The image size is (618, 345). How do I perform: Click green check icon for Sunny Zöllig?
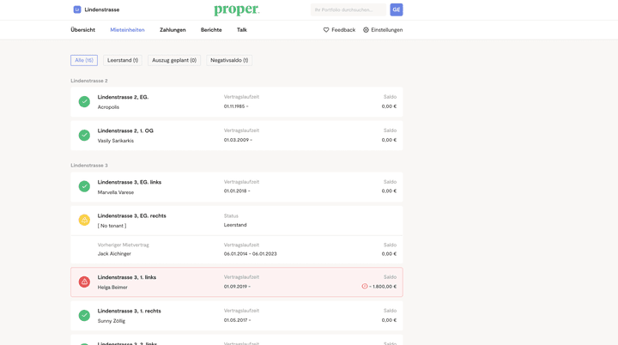[x=84, y=315]
